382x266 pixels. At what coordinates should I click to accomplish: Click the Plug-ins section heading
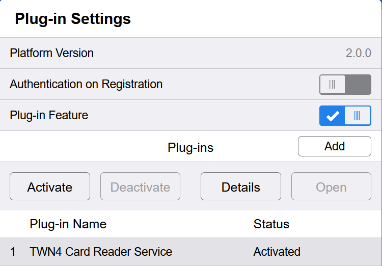(x=190, y=147)
